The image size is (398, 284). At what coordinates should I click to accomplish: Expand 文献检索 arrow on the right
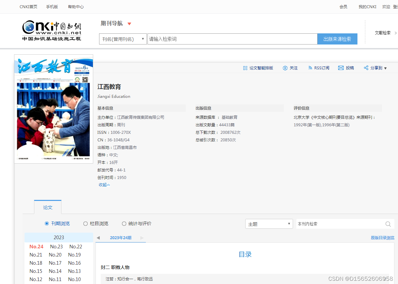(x=396, y=33)
